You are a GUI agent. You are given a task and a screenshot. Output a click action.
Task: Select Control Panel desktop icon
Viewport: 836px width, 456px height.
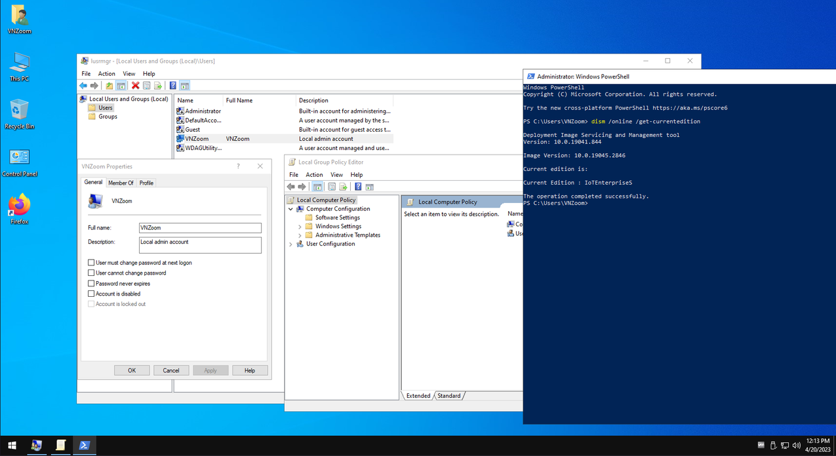[19, 162]
